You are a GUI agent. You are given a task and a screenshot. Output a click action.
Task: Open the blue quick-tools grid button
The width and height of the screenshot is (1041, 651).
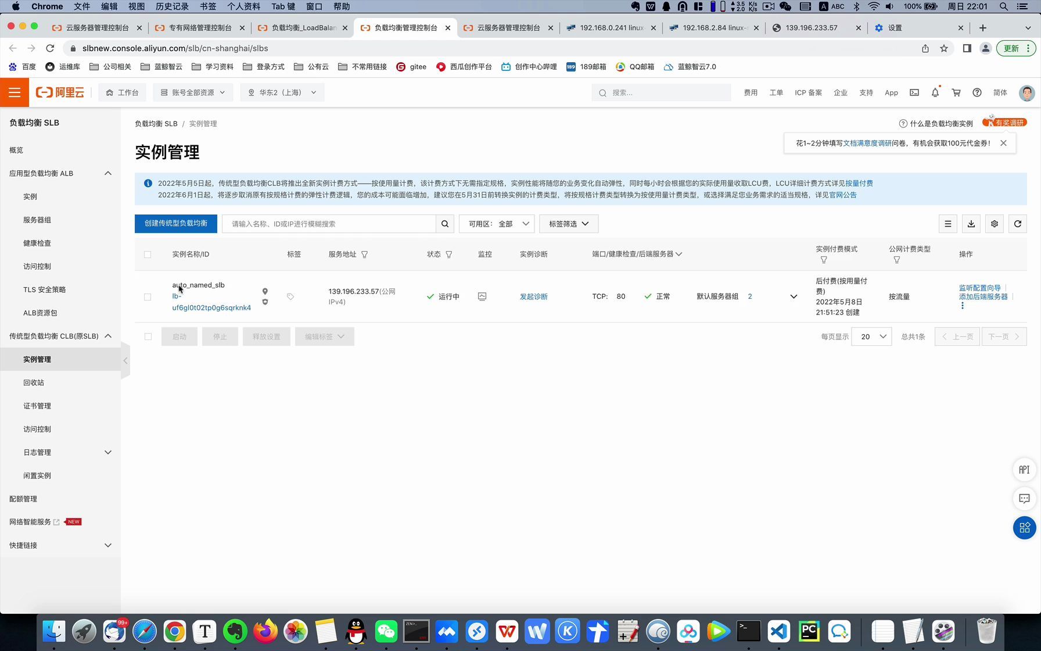(1025, 528)
